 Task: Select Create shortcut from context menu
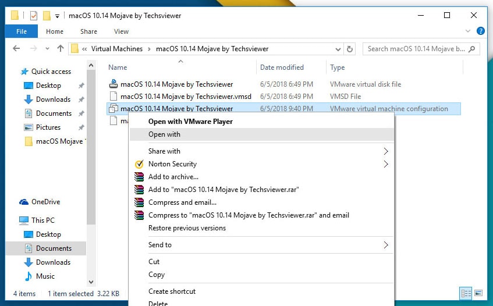pyautogui.click(x=172, y=291)
